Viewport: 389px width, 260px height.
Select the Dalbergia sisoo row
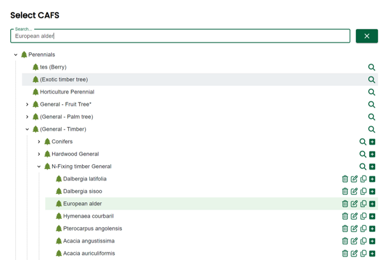pyautogui.click(x=212, y=191)
